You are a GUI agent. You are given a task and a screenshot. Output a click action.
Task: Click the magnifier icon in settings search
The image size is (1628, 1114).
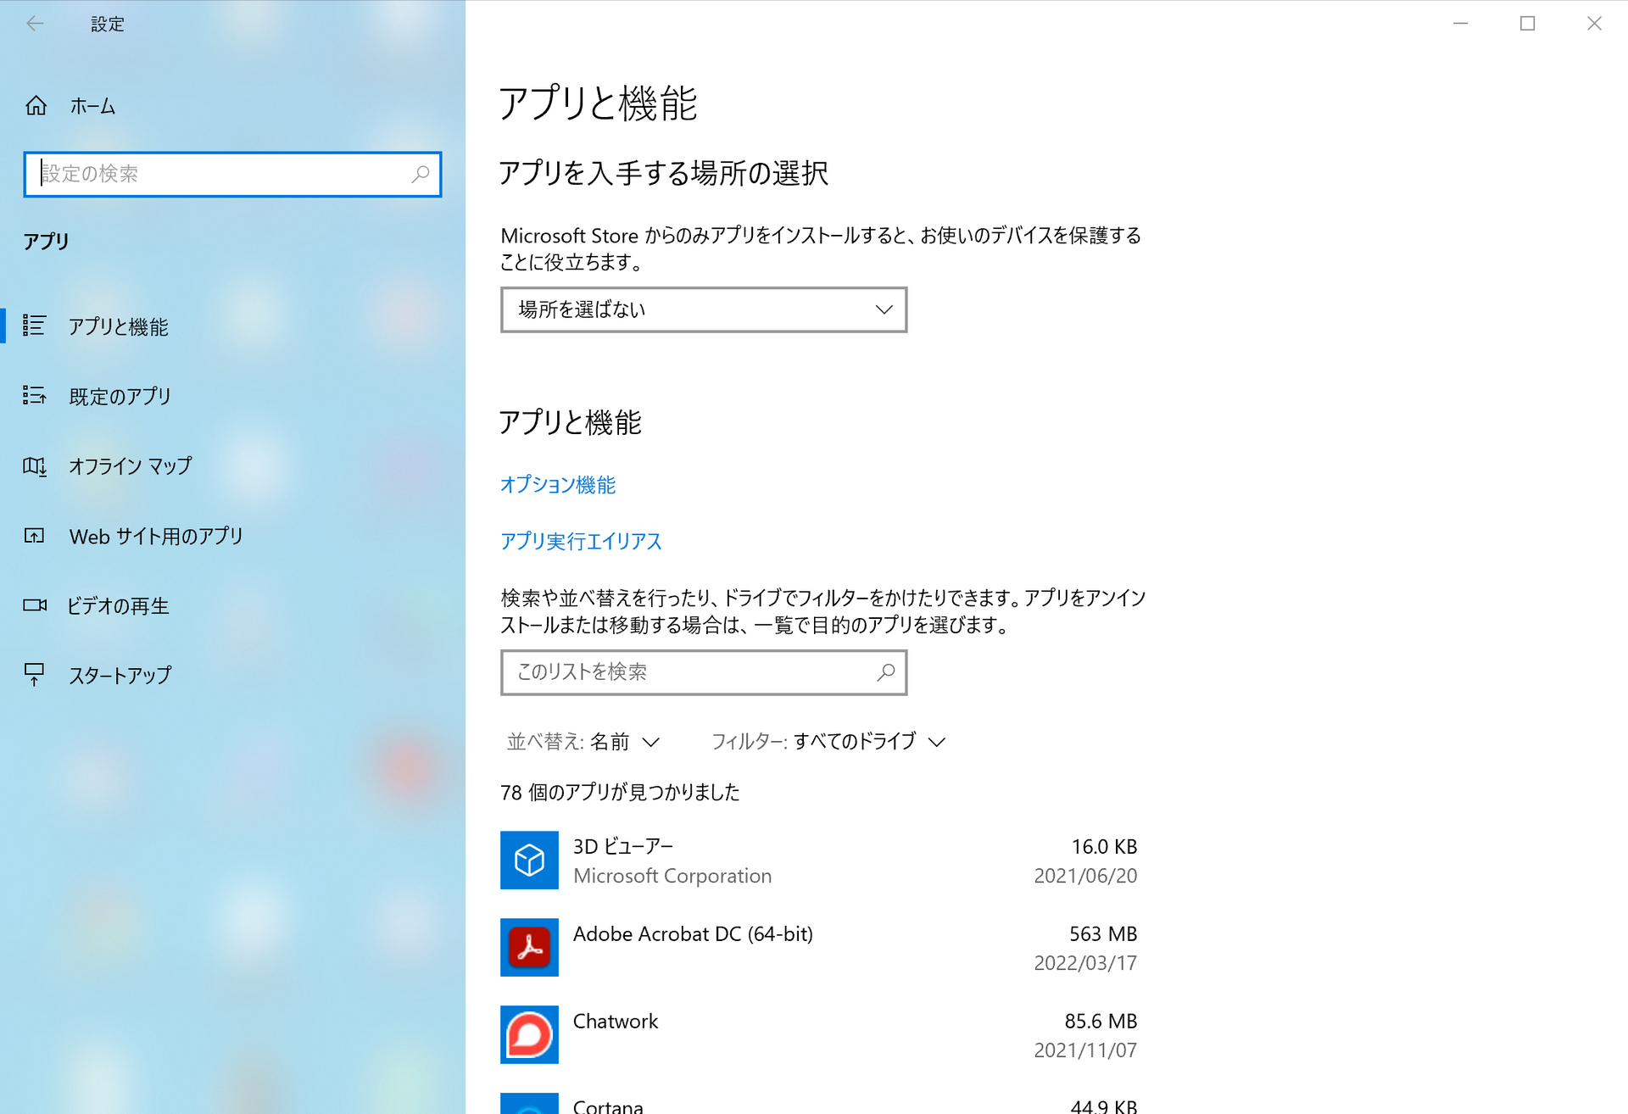point(421,174)
